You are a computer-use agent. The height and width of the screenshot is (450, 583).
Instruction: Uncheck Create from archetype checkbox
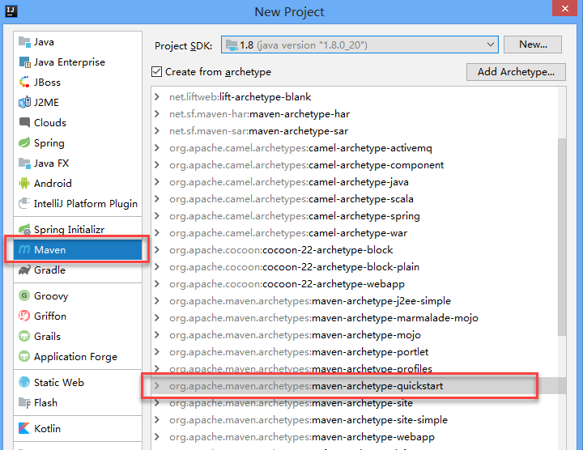pos(156,72)
